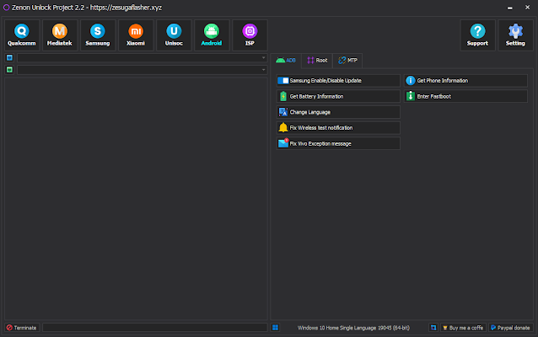Close the Zenon Unlock window

527,8
